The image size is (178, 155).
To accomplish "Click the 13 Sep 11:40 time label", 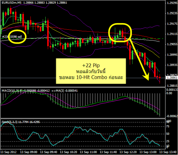I will coord(108,152).
